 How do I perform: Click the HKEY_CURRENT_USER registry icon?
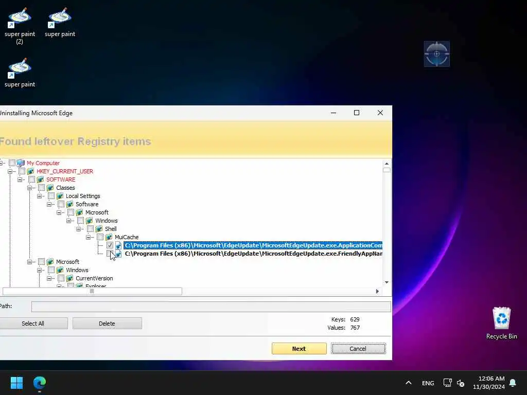coord(30,171)
